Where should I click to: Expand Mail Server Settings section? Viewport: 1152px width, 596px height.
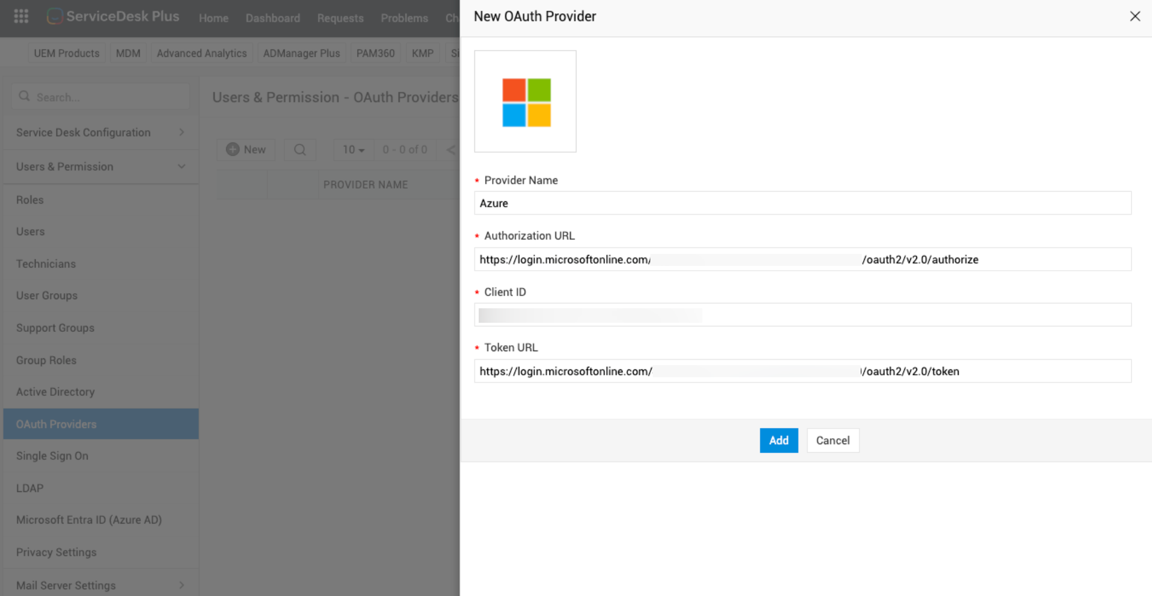click(x=101, y=585)
